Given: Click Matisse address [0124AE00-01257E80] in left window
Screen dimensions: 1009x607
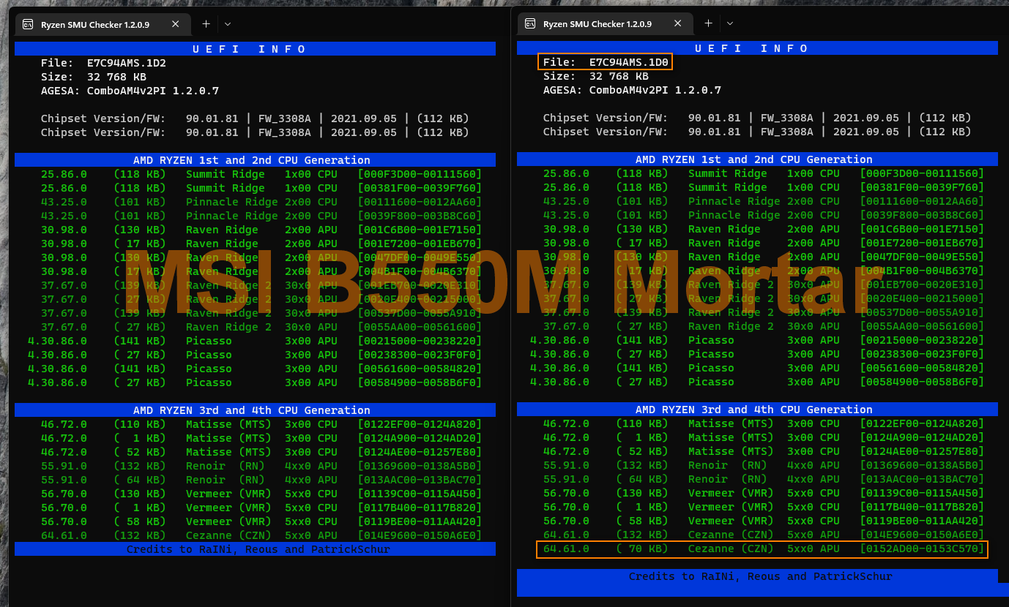Looking at the screenshot, I should (x=420, y=452).
